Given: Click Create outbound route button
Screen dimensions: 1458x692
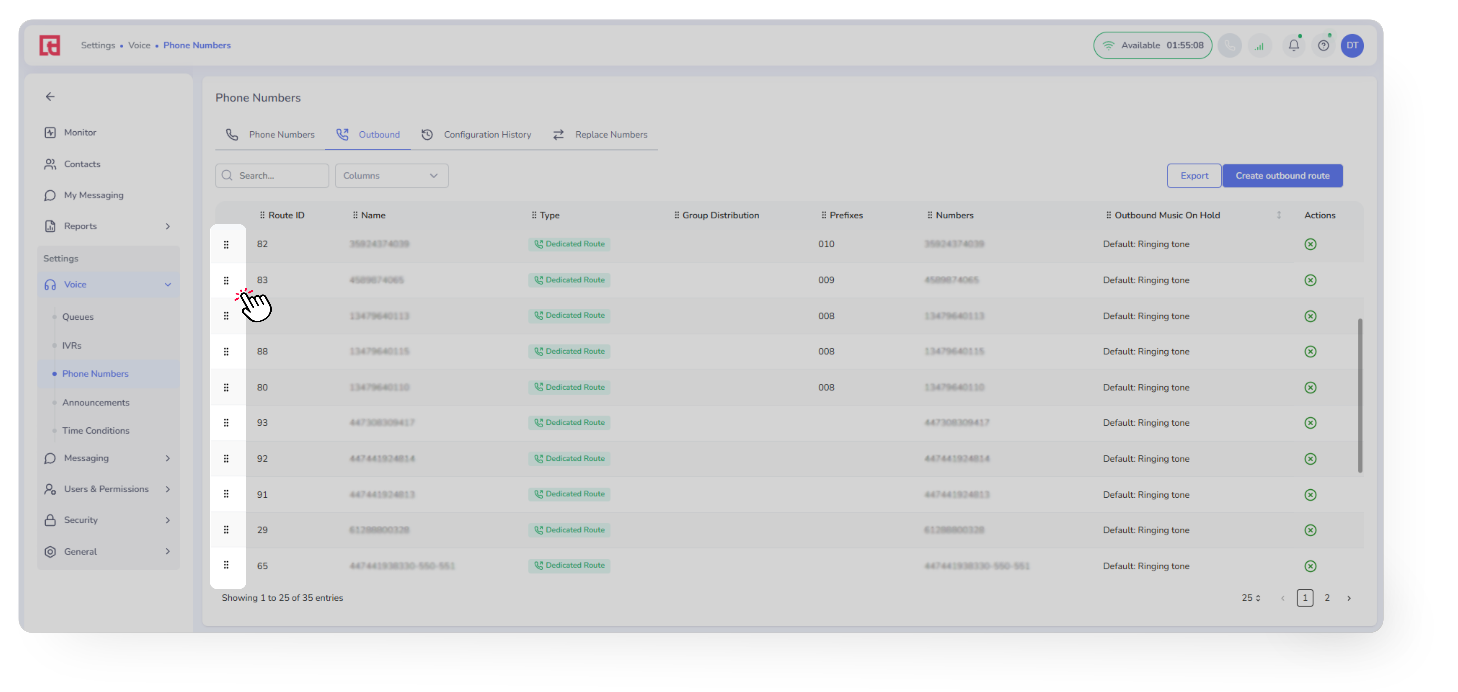Looking at the screenshot, I should [x=1282, y=176].
